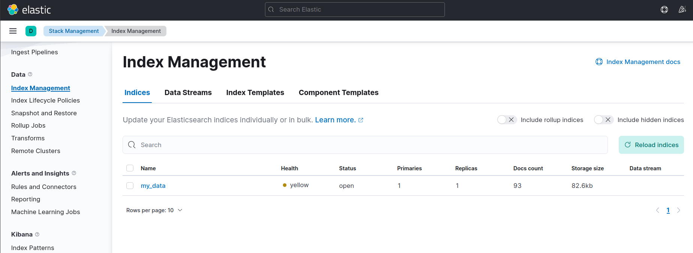Open the D space avatar
This screenshot has width=693, height=253.
pos(31,31)
